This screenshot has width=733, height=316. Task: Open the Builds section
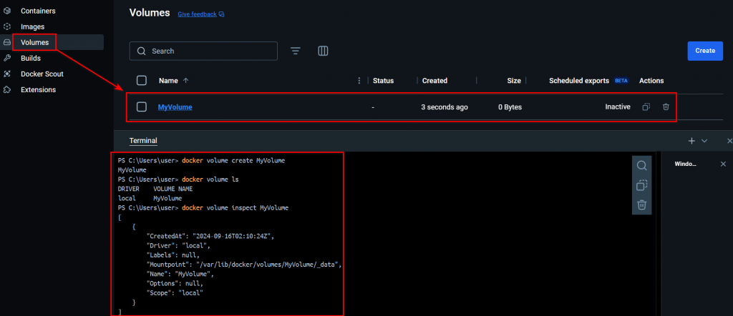tap(31, 59)
